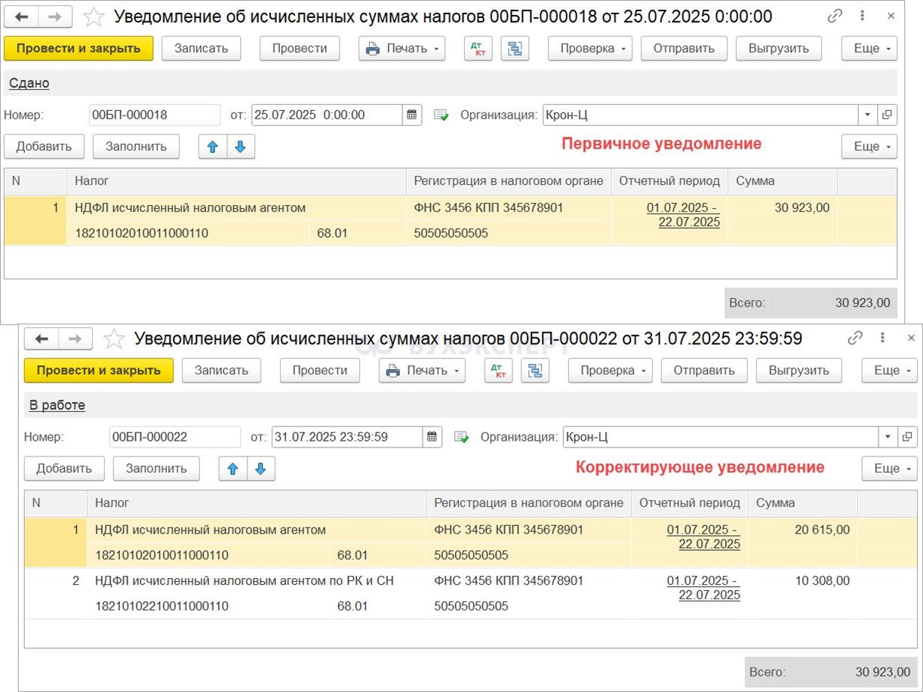The width and height of the screenshot is (923, 692).
Task: Move the row up in the 00БП-000018 table
Action: 213,146
